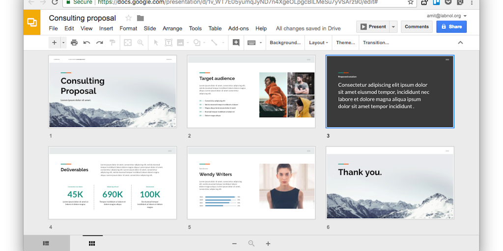Zoom out with the minus button
The height and width of the screenshot is (251, 503).
234,244
